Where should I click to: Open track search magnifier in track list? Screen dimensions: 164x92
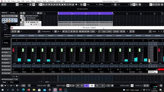coord(41,13)
